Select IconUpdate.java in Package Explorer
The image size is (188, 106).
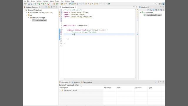(39, 20)
